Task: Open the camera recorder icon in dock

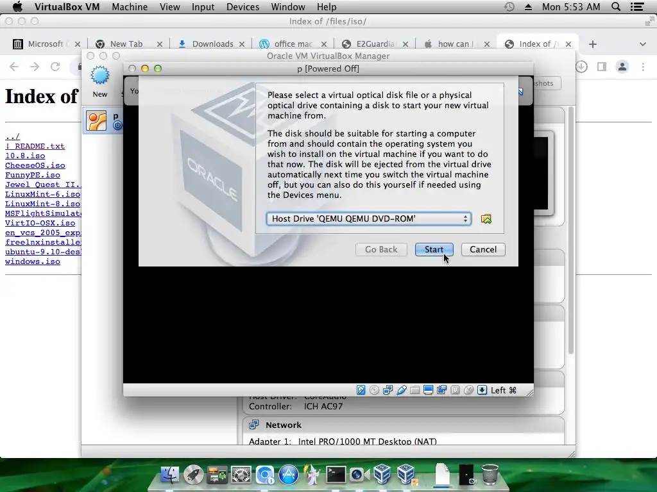Action: [x=359, y=475]
